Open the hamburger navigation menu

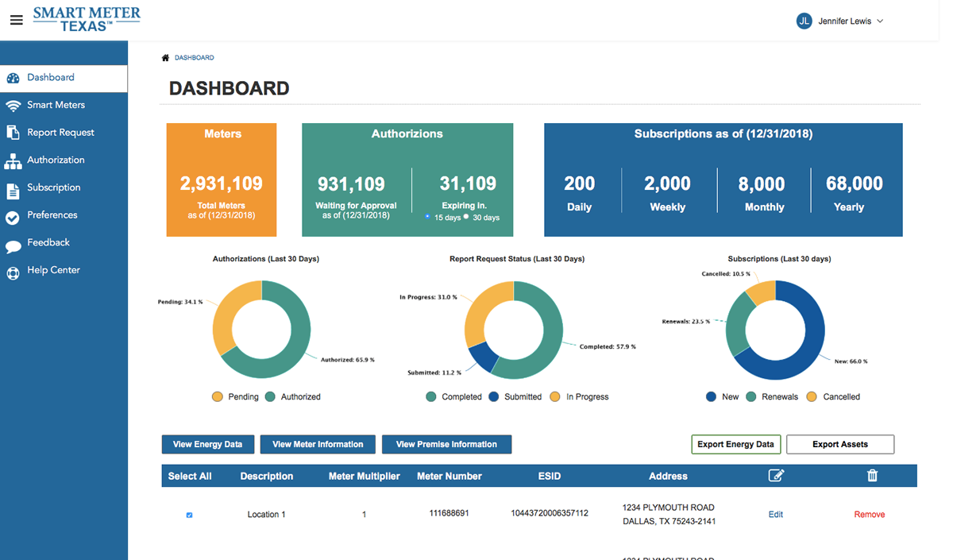click(16, 20)
